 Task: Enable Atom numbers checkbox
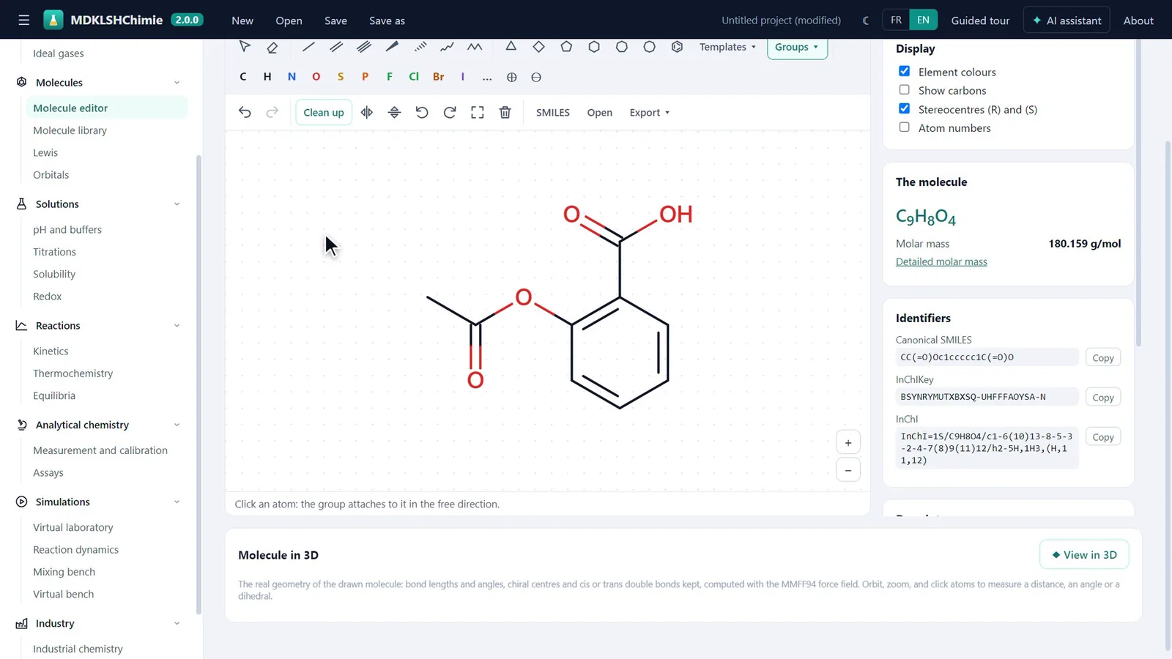point(904,127)
